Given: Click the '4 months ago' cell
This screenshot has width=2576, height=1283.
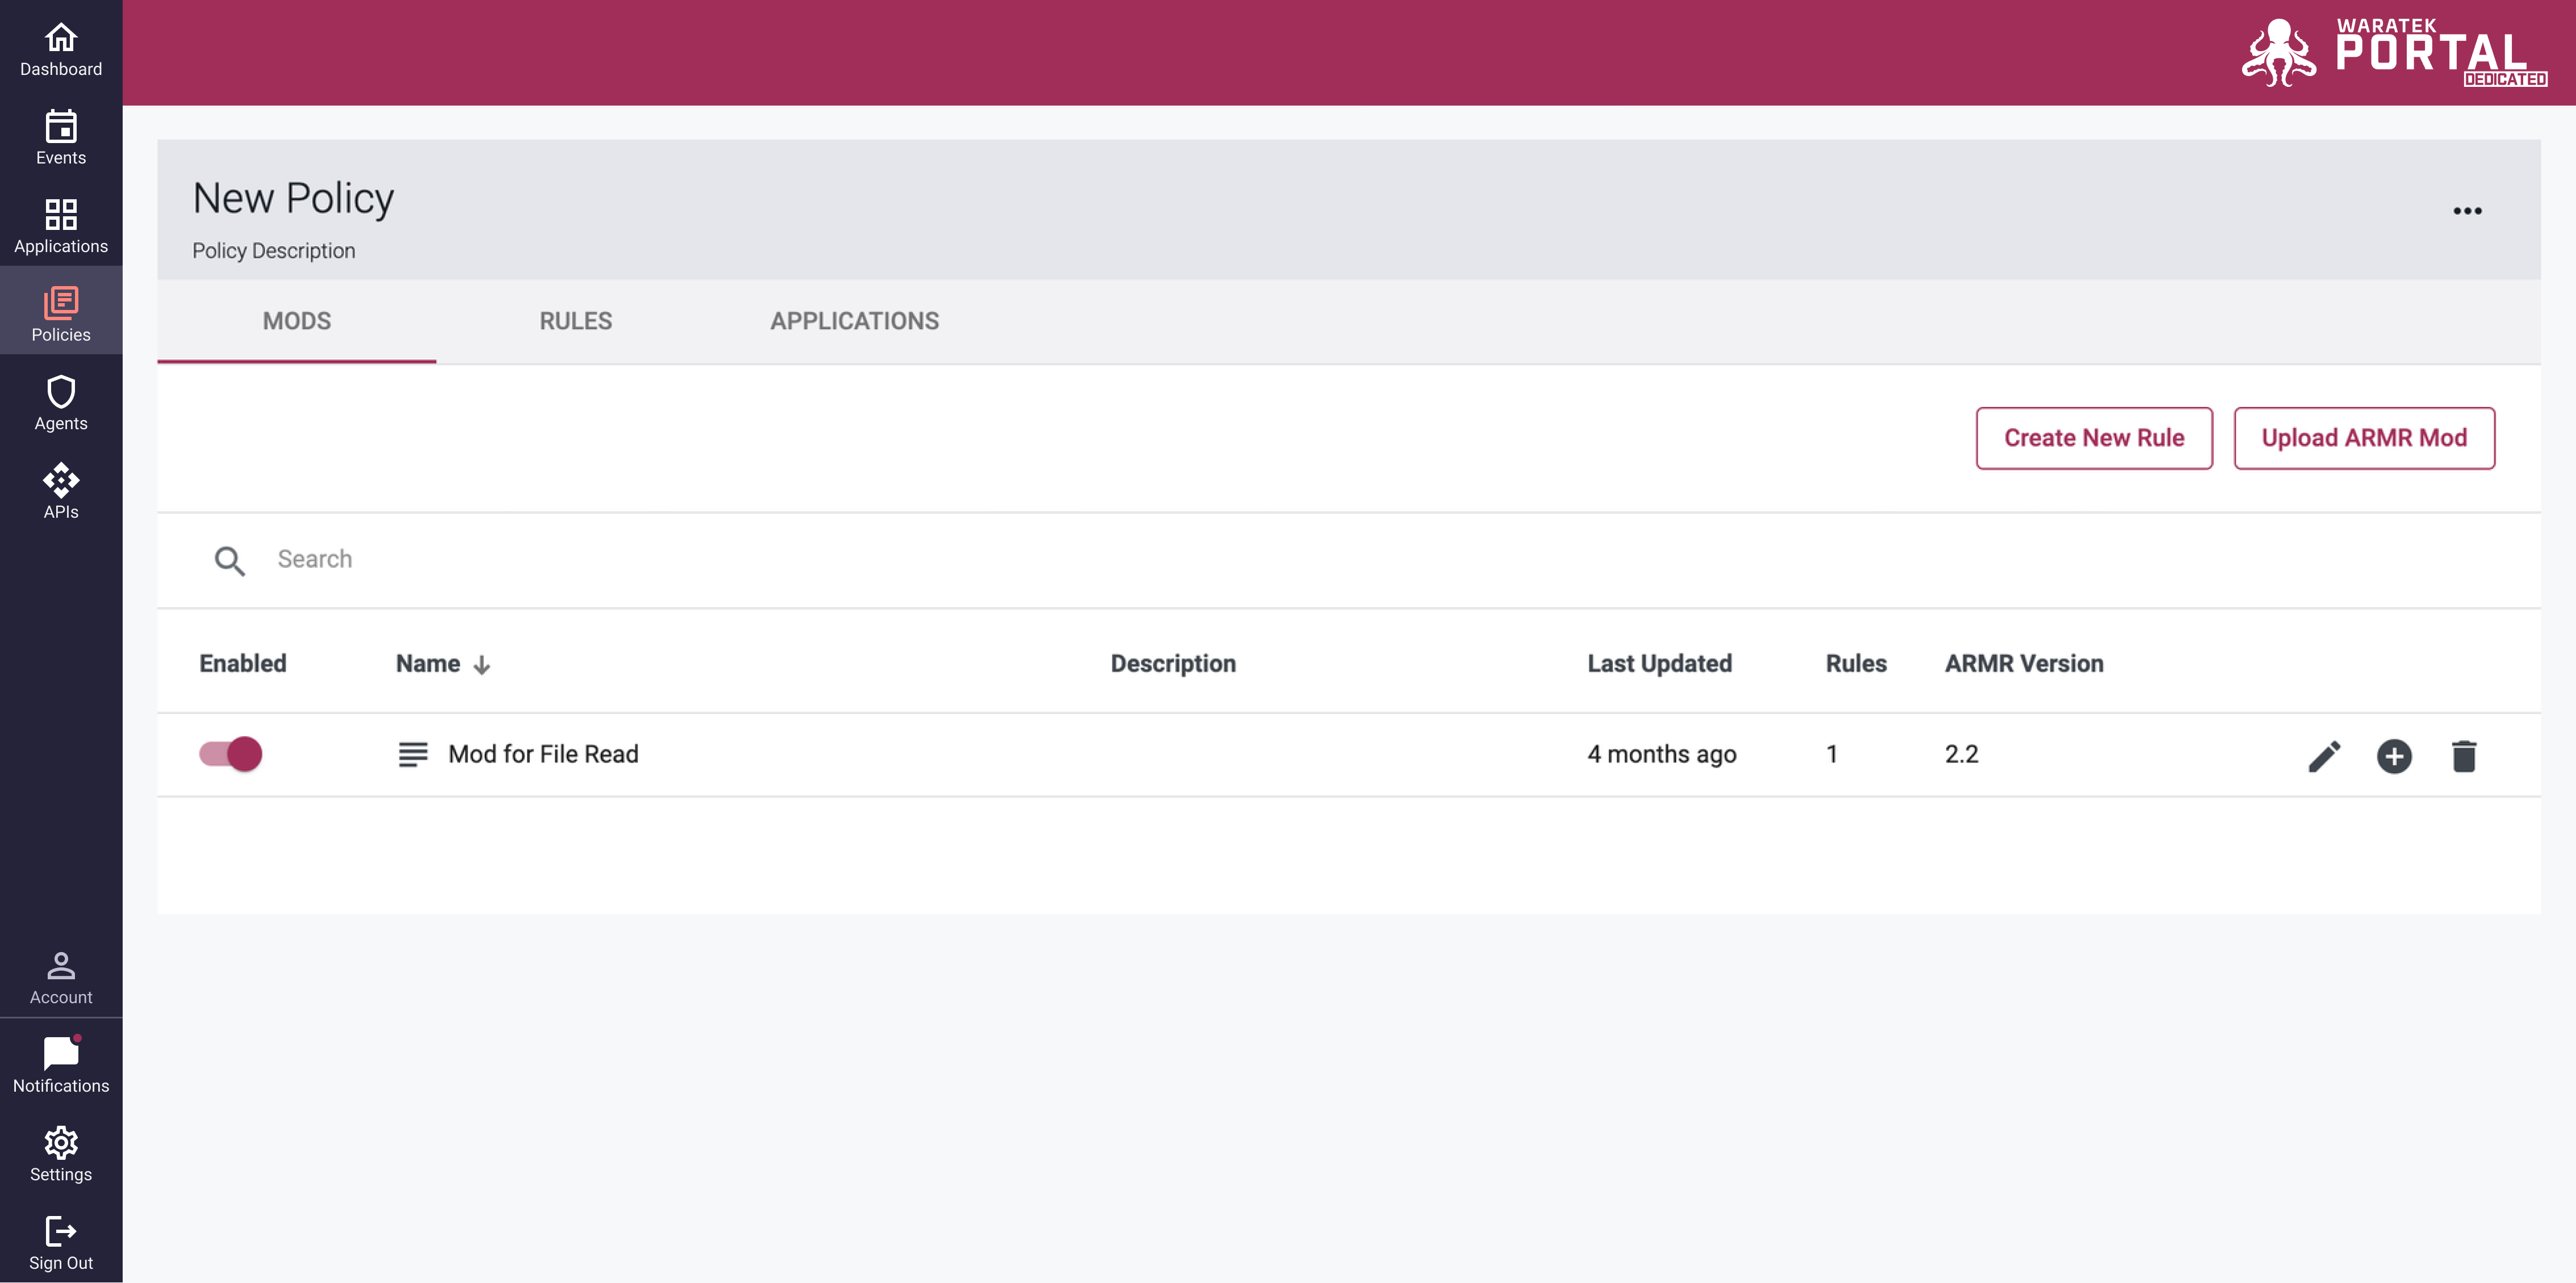Looking at the screenshot, I should [x=1662, y=755].
